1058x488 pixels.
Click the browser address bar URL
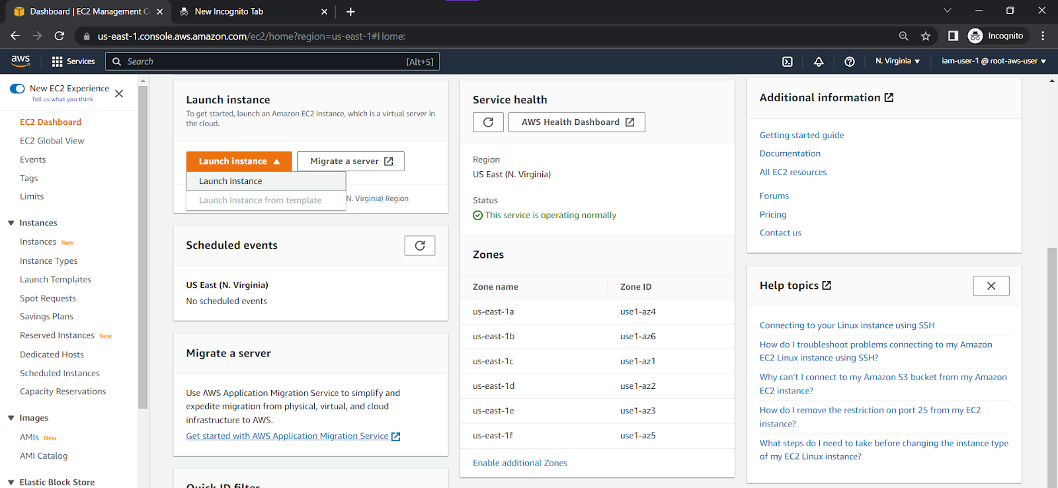251,36
